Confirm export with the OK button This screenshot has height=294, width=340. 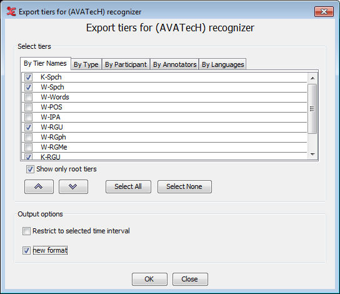tap(149, 279)
